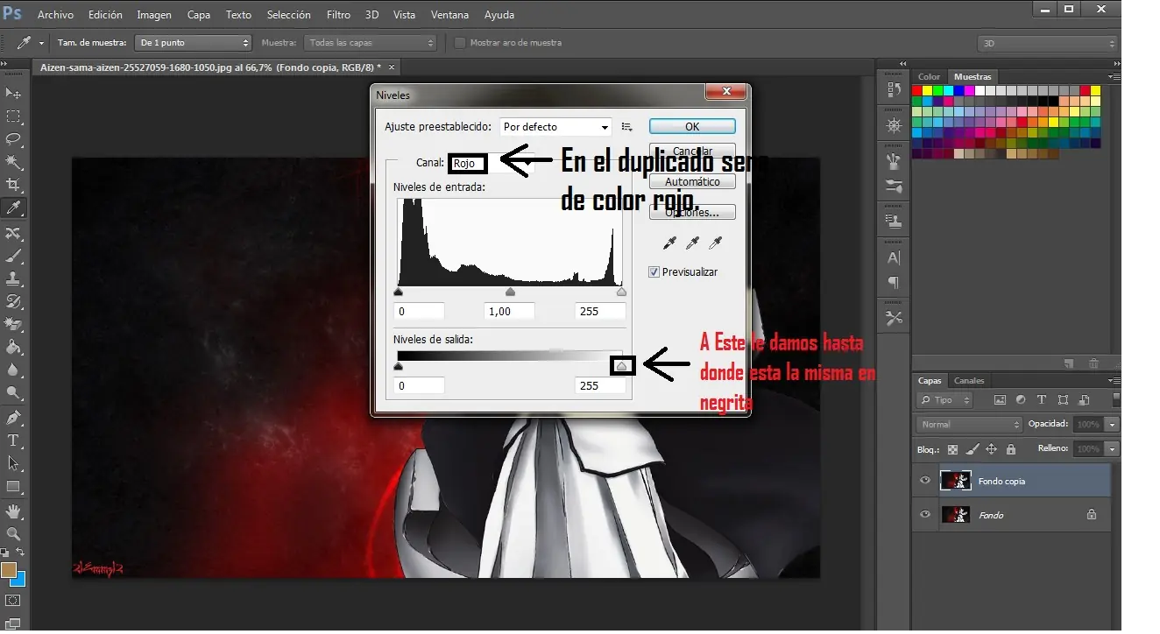Open the Character panel icon

[894, 258]
